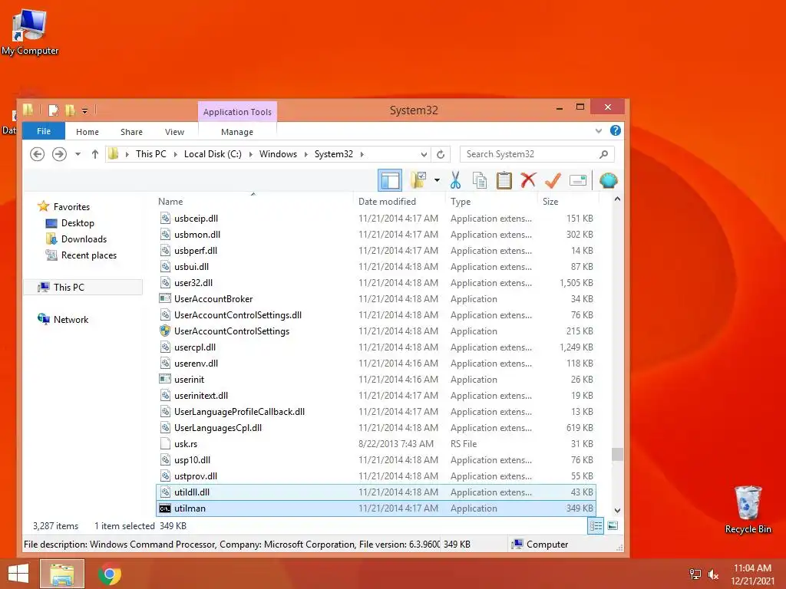
Task: Open the Recycle Bin desktop icon
Action: coord(748,509)
